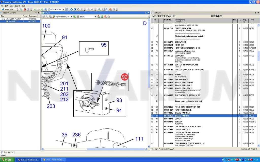Click hotspot number 111 in the drawing
The image size is (260, 162).
[x=139, y=139]
